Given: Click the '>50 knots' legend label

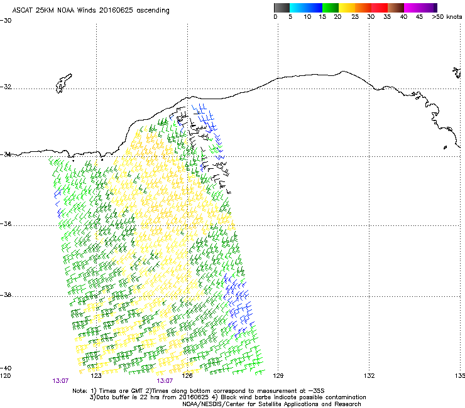Looking at the screenshot, I should click(x=447, y=17).
